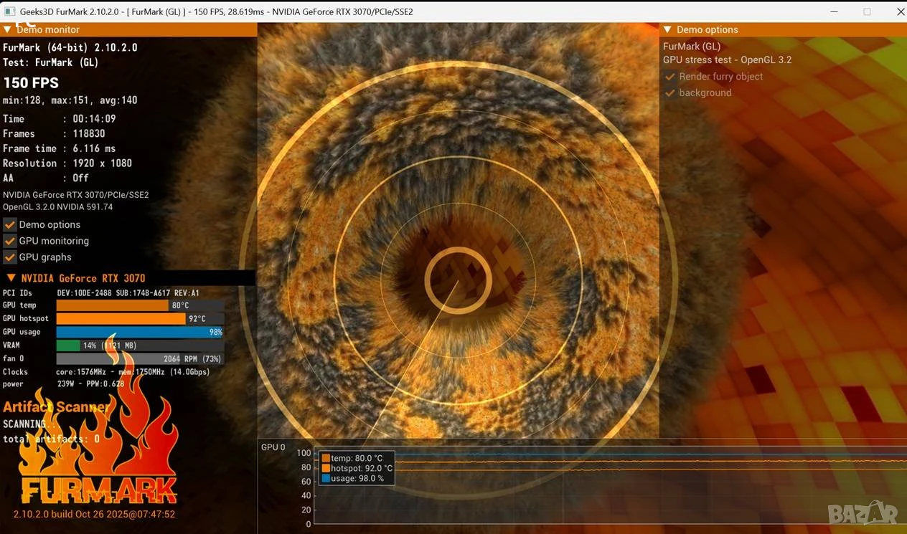Click the Resolution 1920 x 1080 value
This screenshot has width=907, height=534.
(103, 163)
